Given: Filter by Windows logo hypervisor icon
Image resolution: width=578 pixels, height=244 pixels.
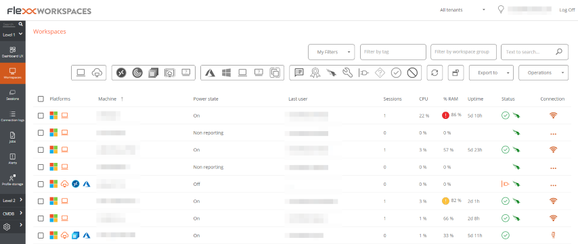Looking at the screenshot, I should (226, 73).
